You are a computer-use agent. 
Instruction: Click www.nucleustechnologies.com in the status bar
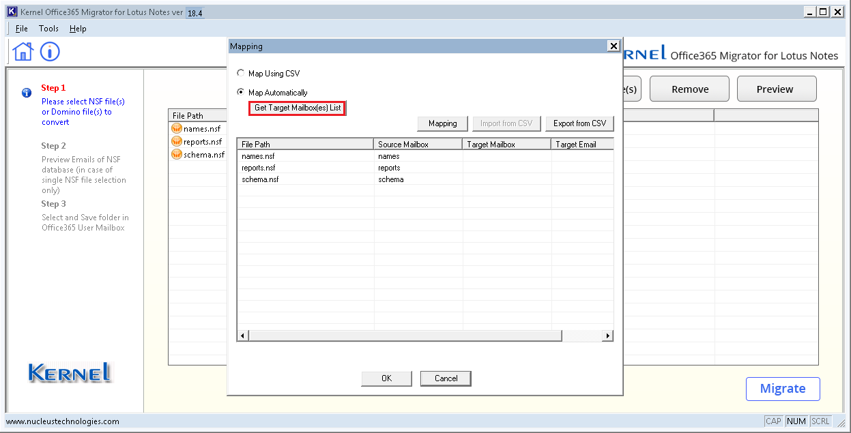(63, 421)
